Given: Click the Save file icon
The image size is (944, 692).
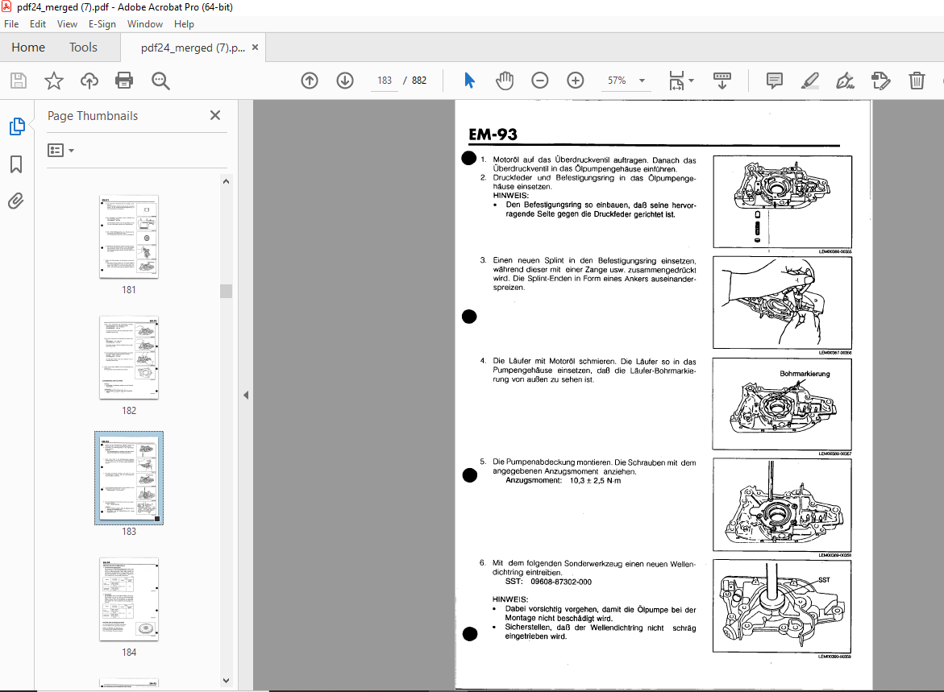Looking at the screenshot, I should point(19,81).
